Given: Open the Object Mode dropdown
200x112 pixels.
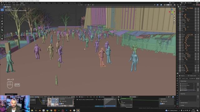Looking at the screenshot, I should click(x=8, y=5).
